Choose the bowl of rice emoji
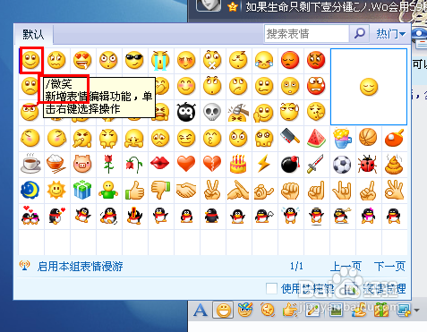 [56, 164]
